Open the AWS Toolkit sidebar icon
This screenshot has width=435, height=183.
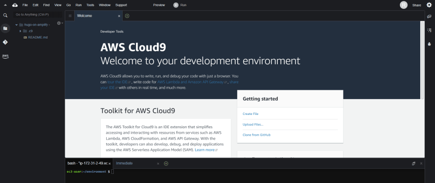point(5,56)
